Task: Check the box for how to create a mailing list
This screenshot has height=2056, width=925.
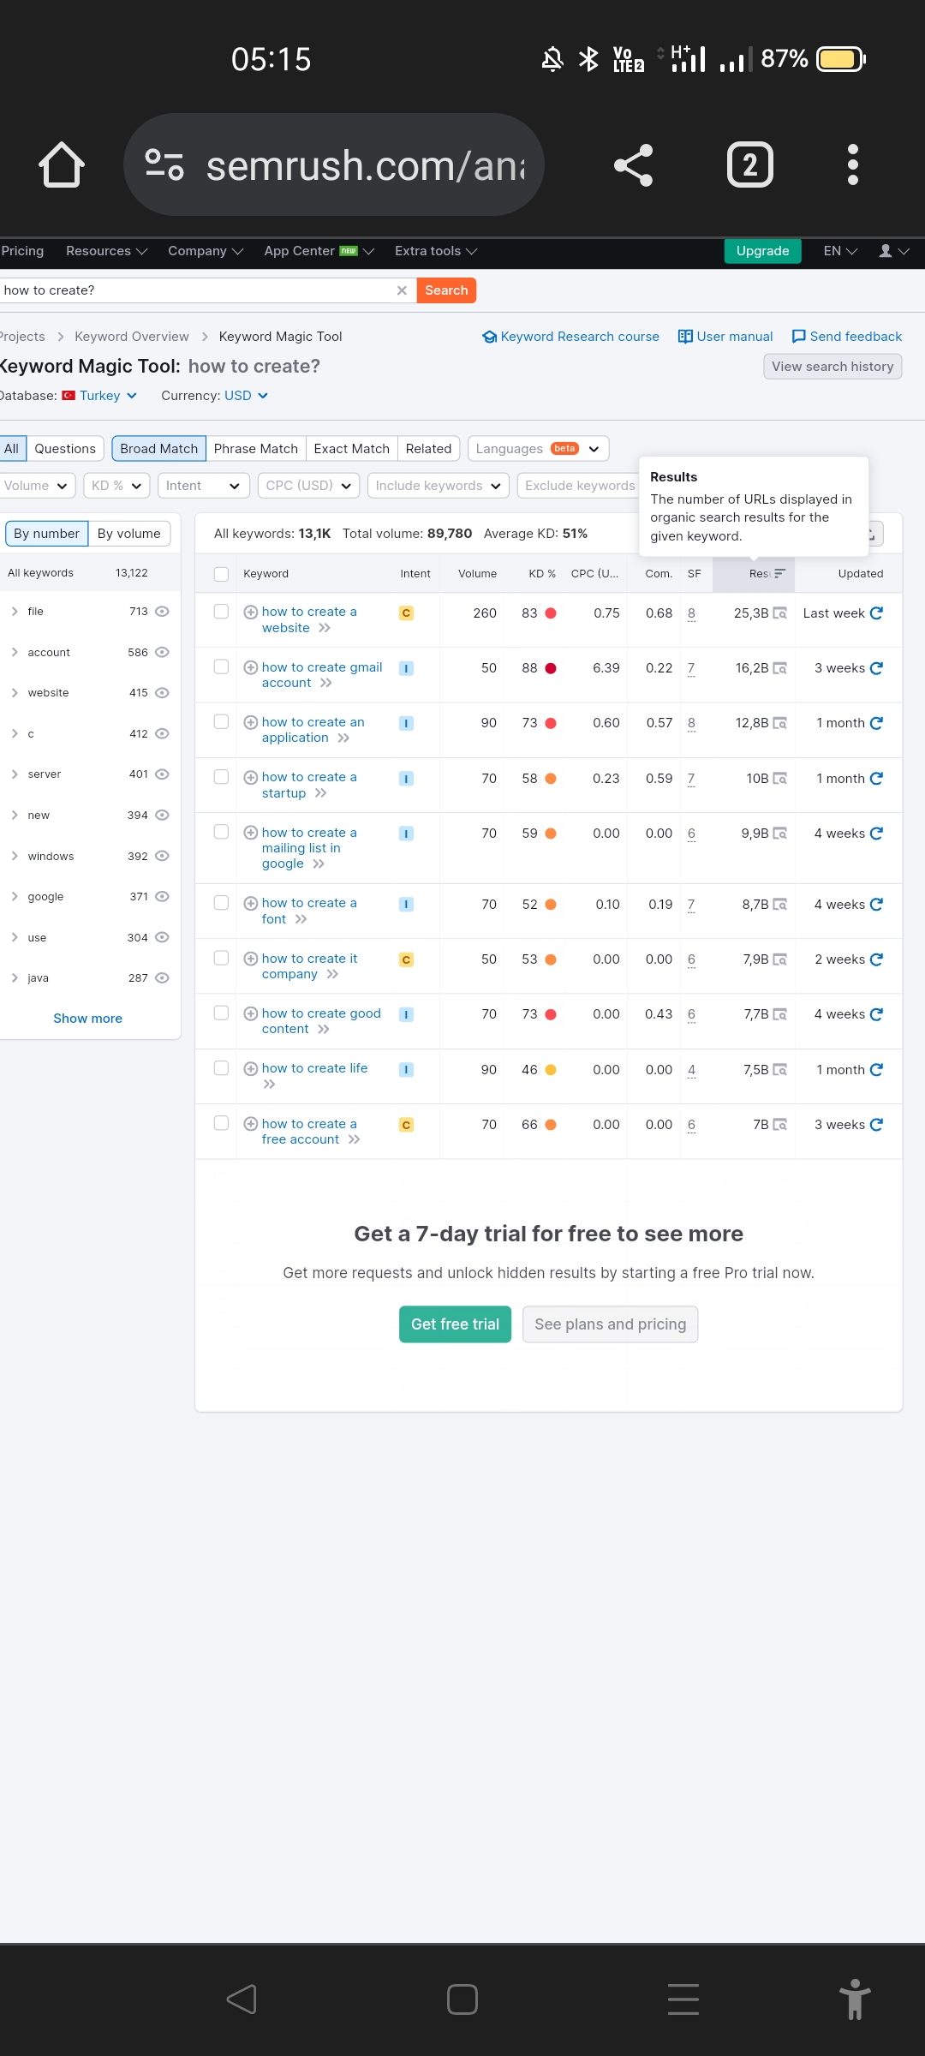Action: coord(221,832)
